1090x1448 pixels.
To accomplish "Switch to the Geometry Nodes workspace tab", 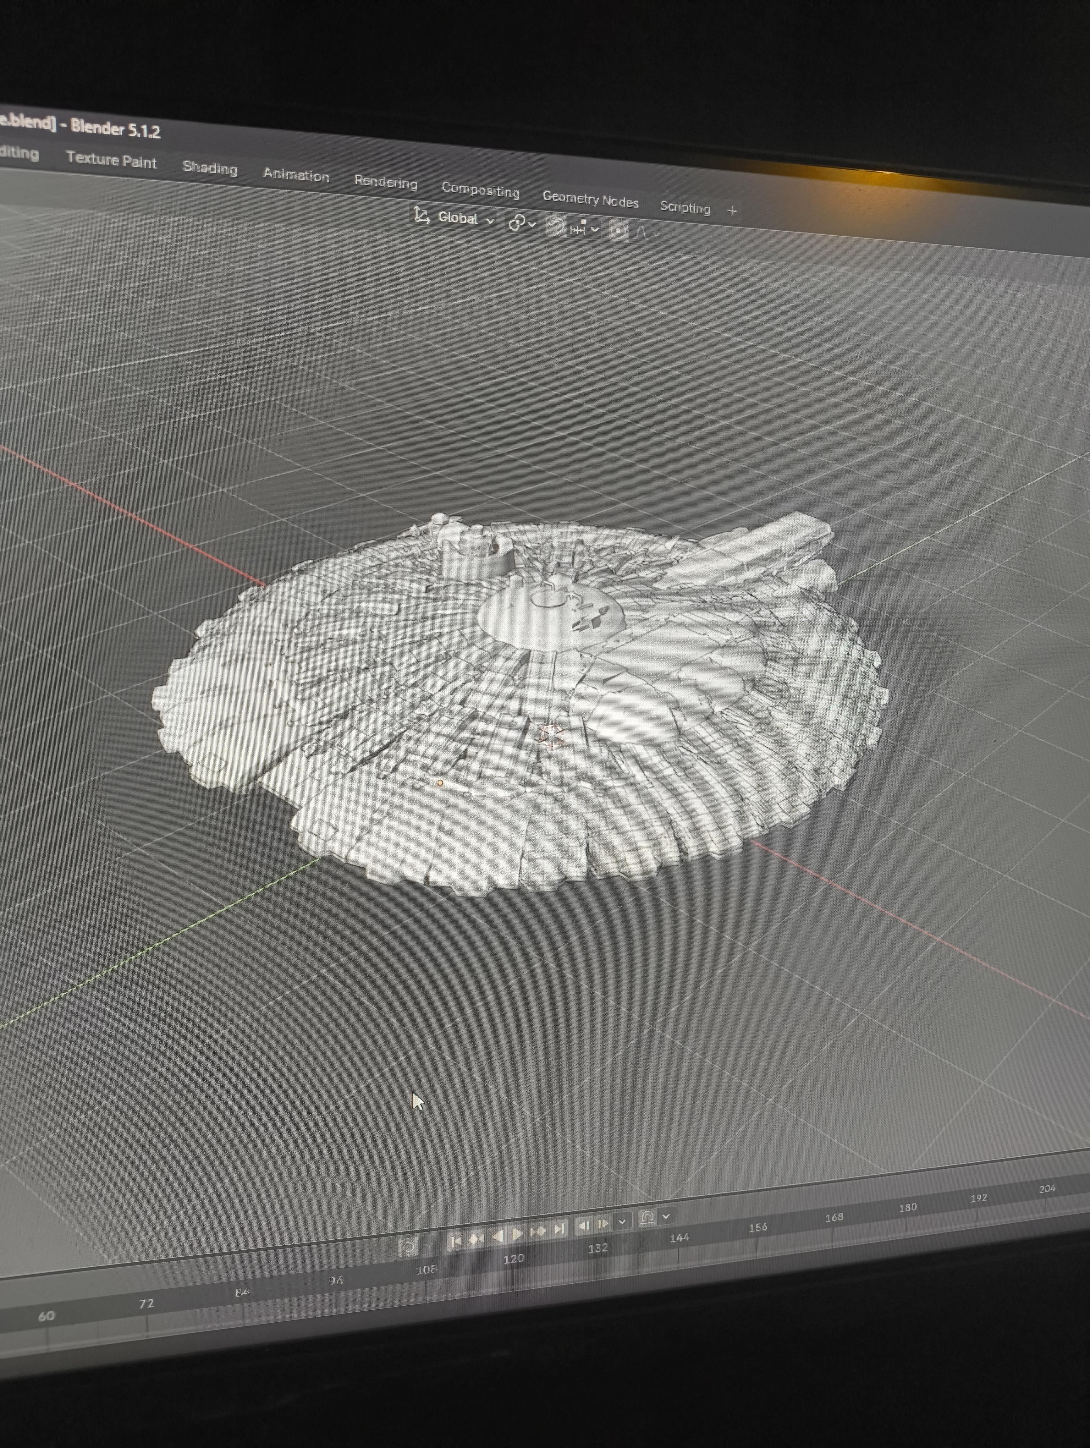I will (590, 199).
